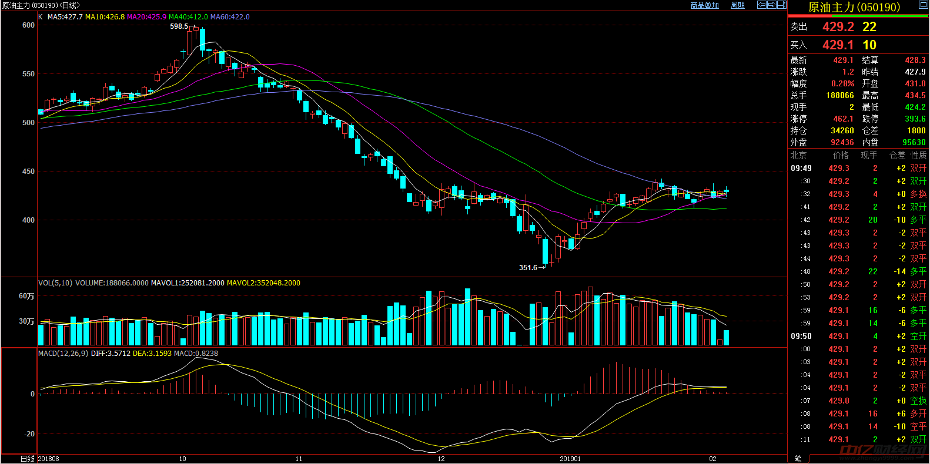The height and width of the screenshot is (464, 930).
Task: Click the right arrow navigation icon
Action: click(x=771, y=5)
